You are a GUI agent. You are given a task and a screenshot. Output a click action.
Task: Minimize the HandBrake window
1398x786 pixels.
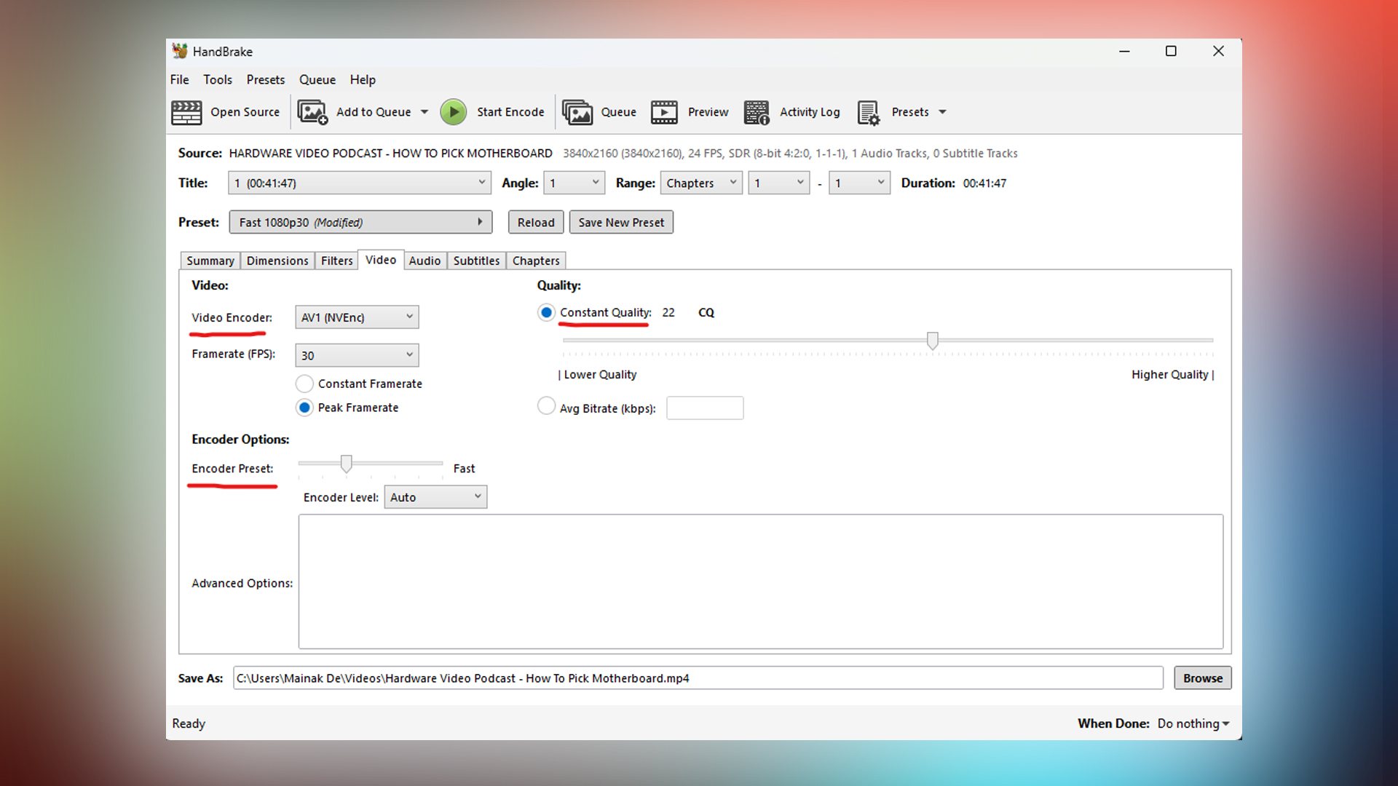click(1124, 51)
